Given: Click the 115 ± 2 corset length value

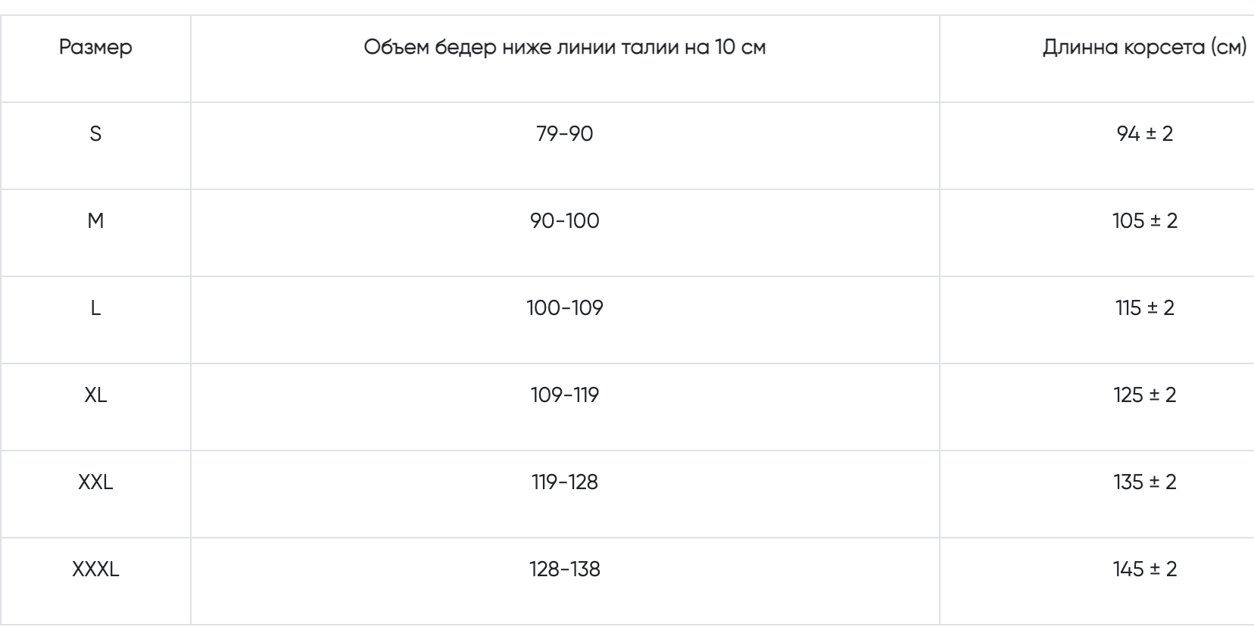Looking at the screenshot, I should point(1145,308).
